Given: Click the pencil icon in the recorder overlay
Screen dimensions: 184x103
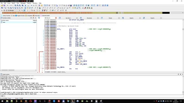Looking at the screenshot, I should [30, 1].
